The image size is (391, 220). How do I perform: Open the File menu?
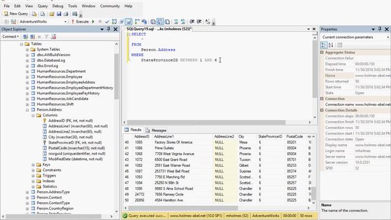pos(7,6)
